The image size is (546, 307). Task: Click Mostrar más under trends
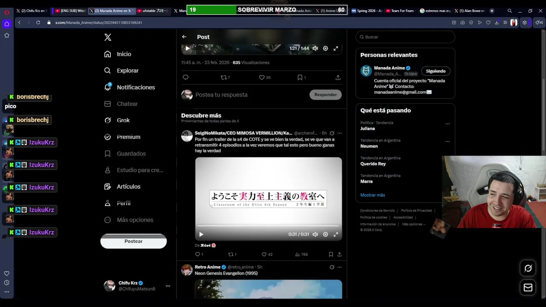372,195
